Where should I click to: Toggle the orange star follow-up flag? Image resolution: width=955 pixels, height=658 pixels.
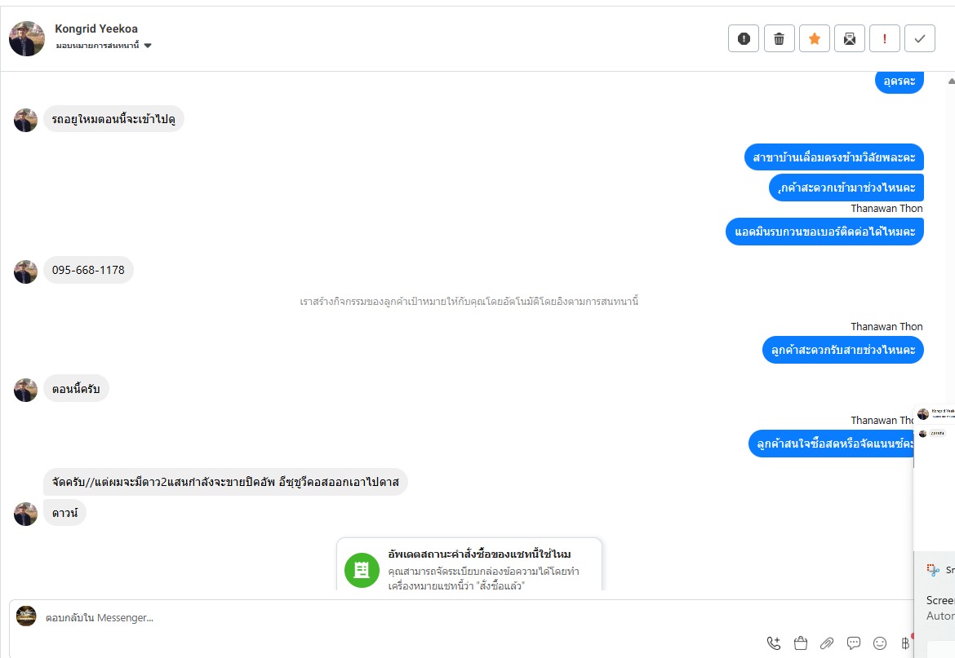tap(815, 39)
